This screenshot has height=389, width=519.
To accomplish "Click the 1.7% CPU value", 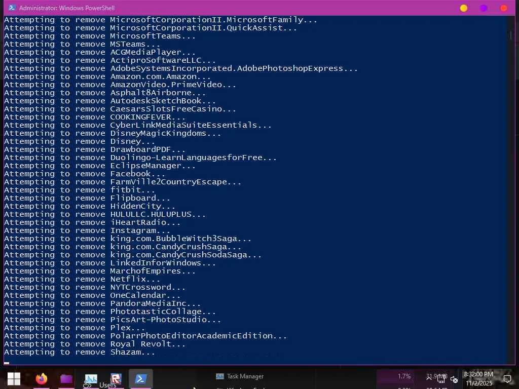I will 404,376.
